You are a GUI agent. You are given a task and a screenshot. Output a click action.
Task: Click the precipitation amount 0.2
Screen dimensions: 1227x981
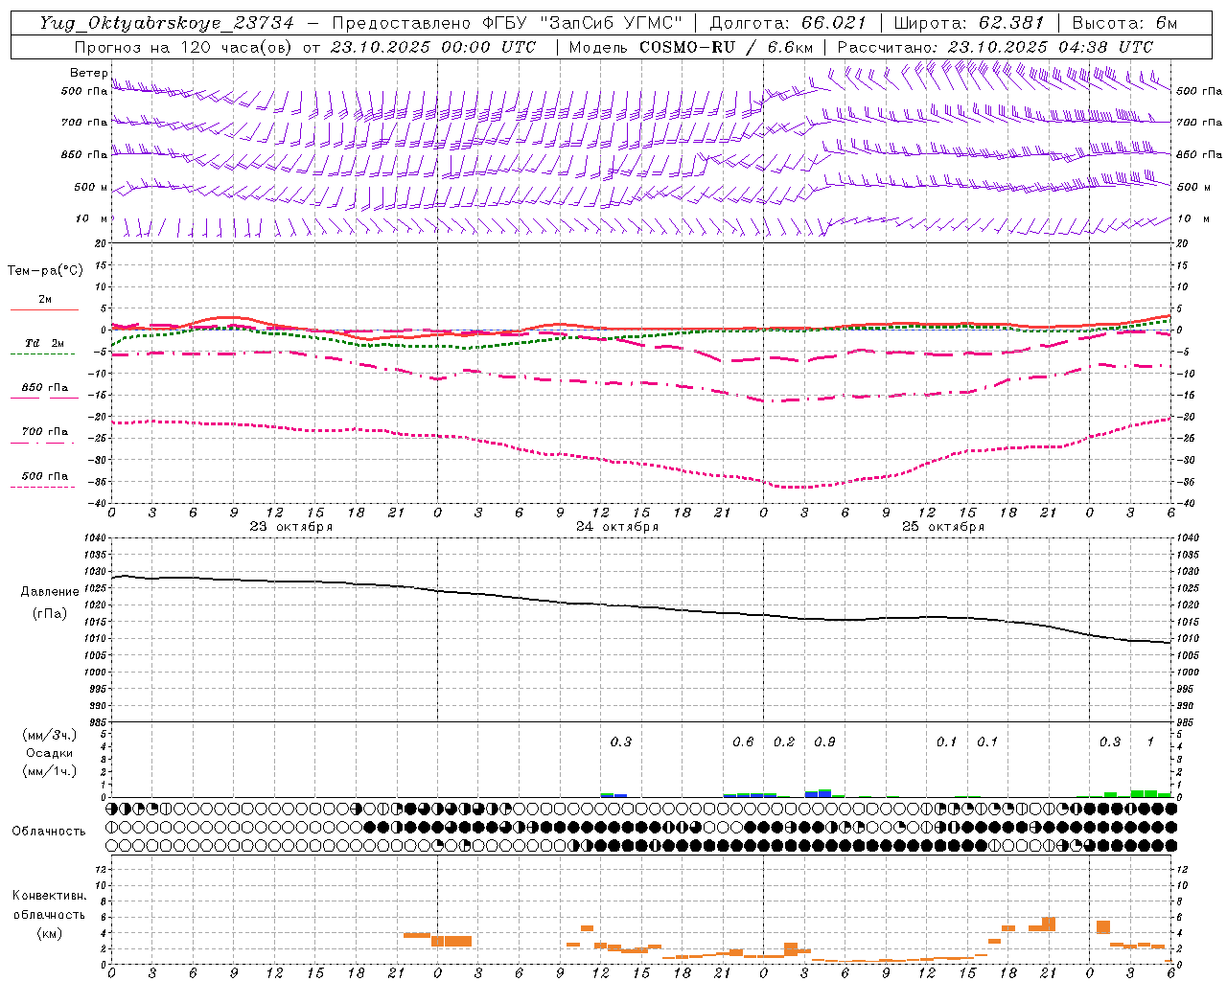pos(784,741)
